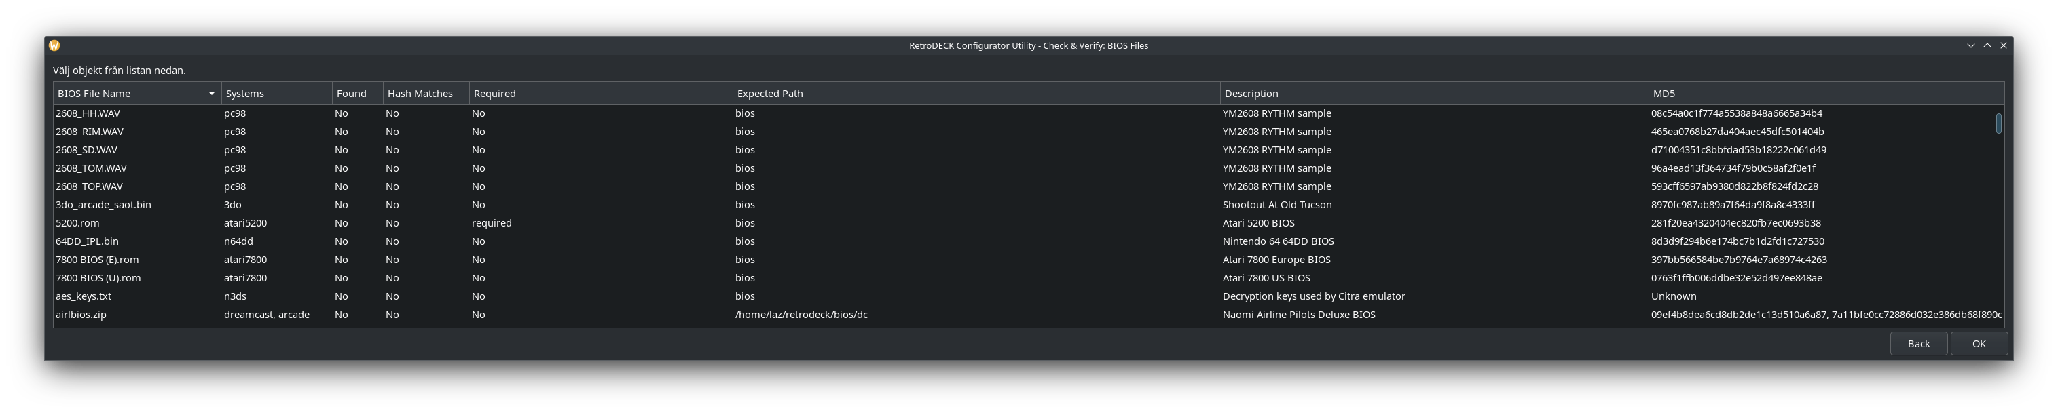Close the BIOS Files dialog window
Image resolution: width=2058 pixels, height=413 pixels.
click(2003, 45)
